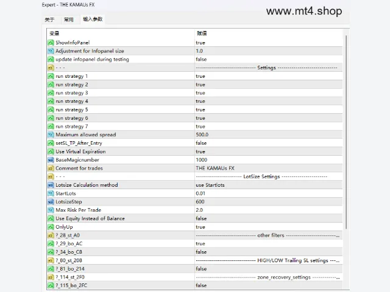Image resolution: width=390 pixels, height=292 pixels.
Task: Click the icon beside run strategy 4
Action: (51, 102)
